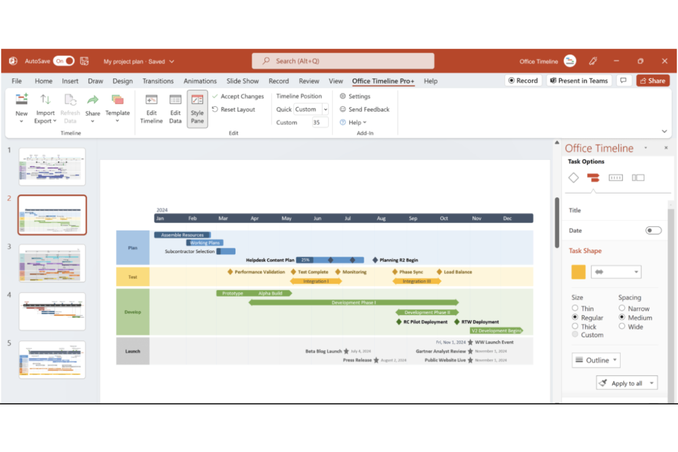The image size is (678, 452).
Task: Click the yellow Task Shape color swatch
Action: pos(578,272)
